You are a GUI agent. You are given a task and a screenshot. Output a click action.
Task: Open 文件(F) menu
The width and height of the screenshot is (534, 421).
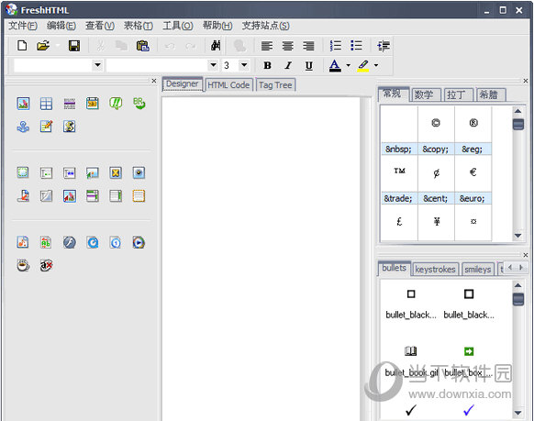[x=22, y=26]
